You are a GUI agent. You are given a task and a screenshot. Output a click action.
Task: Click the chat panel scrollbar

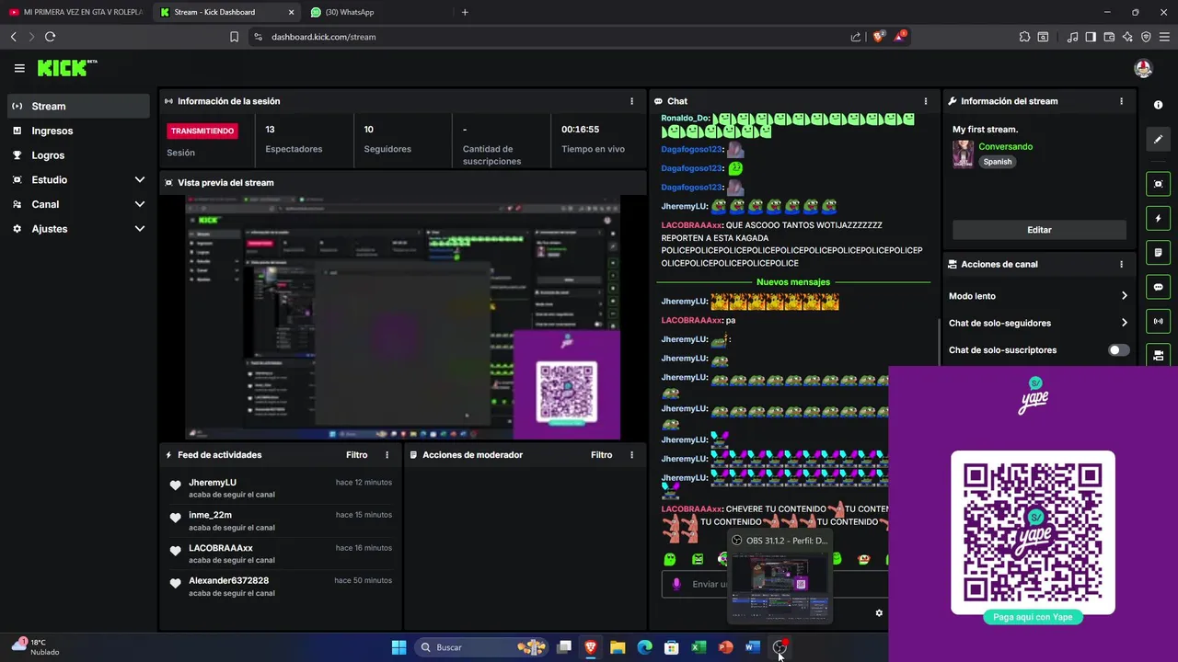(x=938, y=343)
